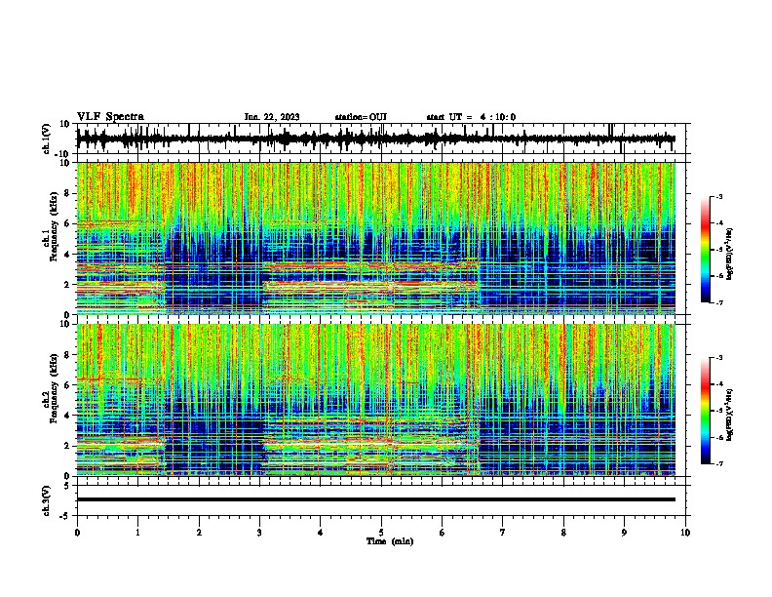
Task: Click the ch.1 spectrogram color scale bar
Action: point(706,250)
